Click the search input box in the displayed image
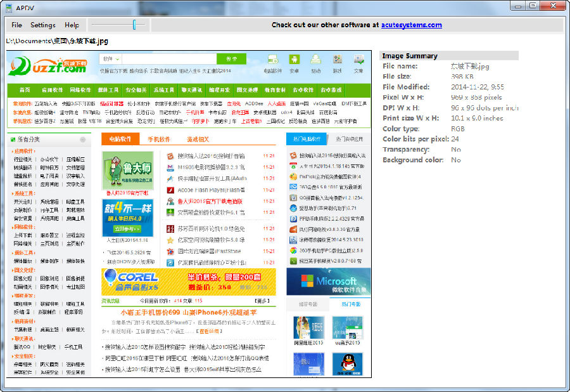 (169, 58)
